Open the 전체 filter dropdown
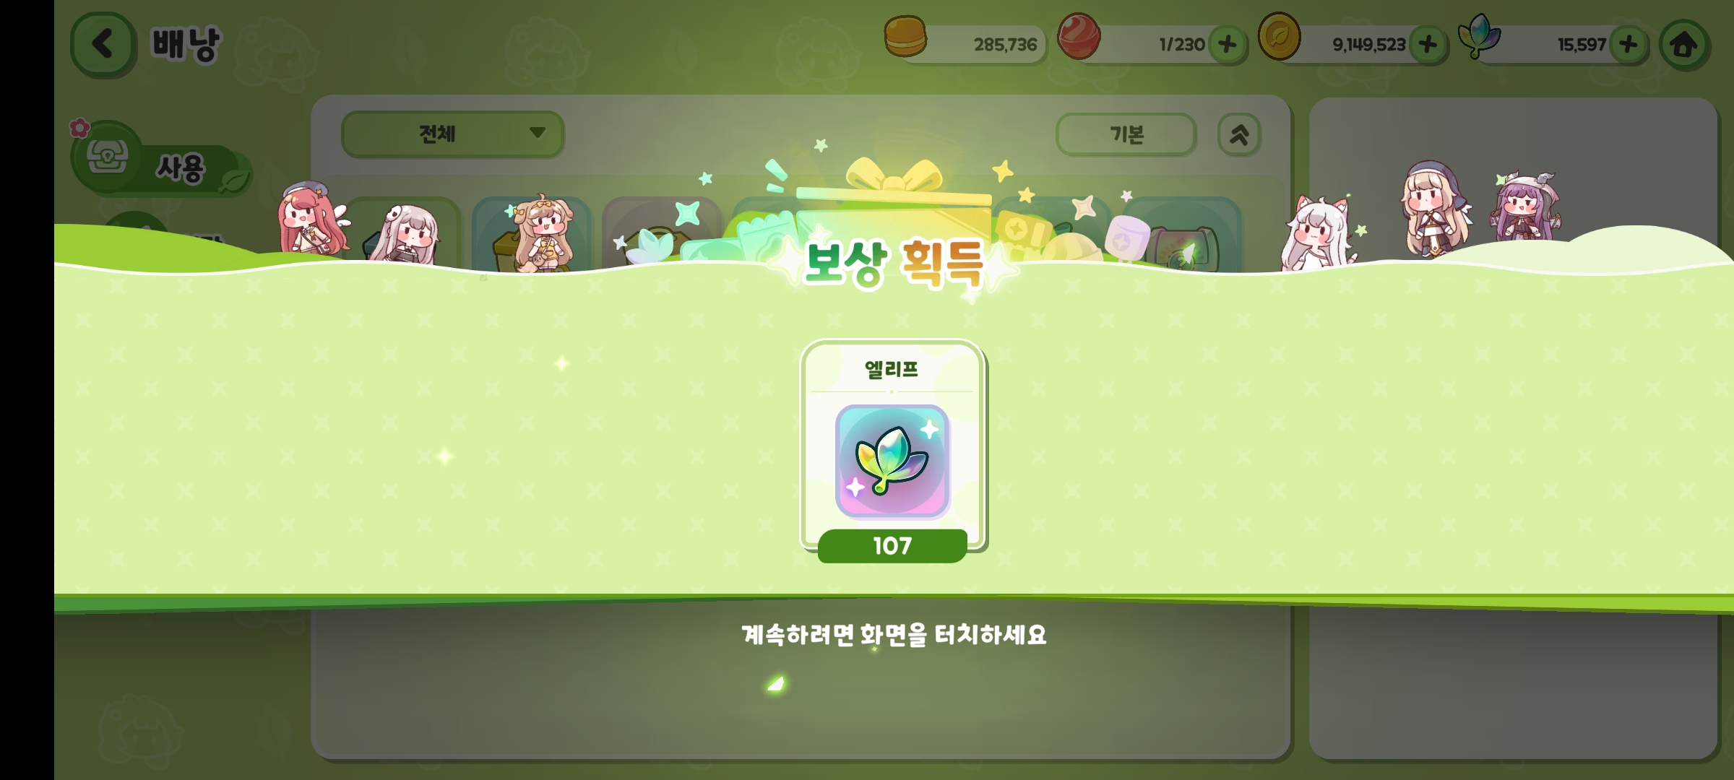The height and width of the screenshot is (780, 1734). [452, 134]
